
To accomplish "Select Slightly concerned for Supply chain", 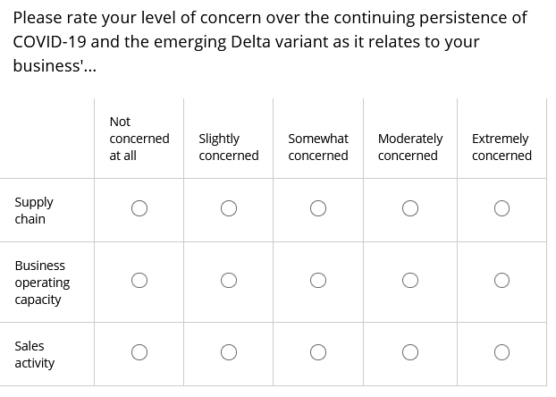I will [x=228, y=208].
